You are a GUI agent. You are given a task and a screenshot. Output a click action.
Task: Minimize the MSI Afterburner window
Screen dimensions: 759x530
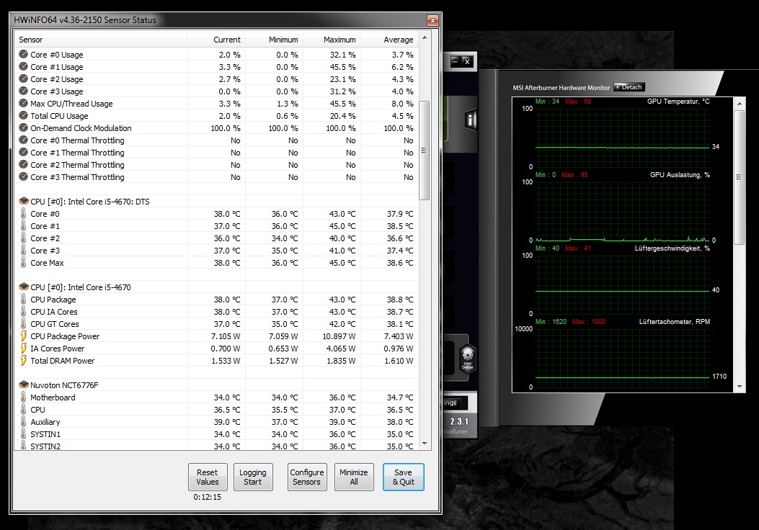[455, 61]
